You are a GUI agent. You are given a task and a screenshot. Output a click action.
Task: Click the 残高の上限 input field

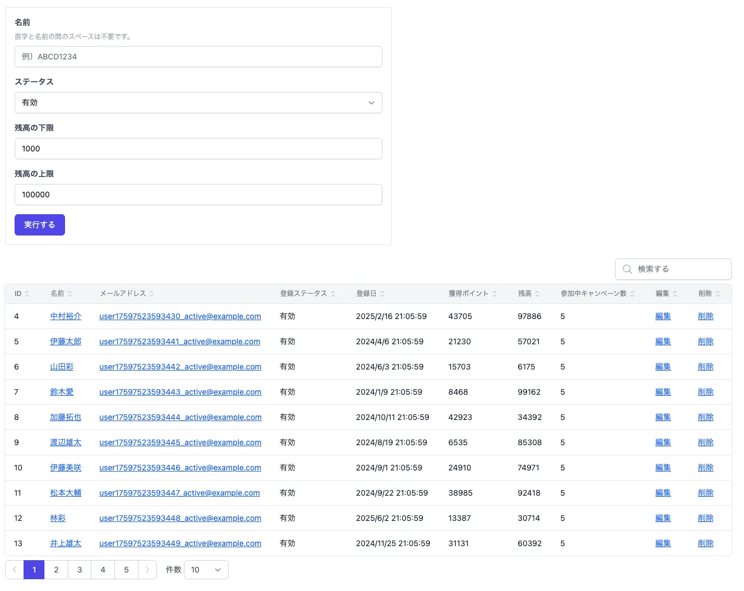point(198,195)
